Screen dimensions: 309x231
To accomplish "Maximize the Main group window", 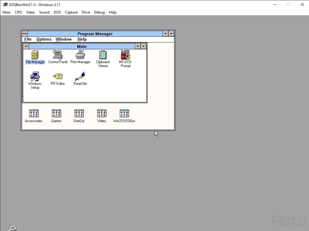I will coord(143,46).
